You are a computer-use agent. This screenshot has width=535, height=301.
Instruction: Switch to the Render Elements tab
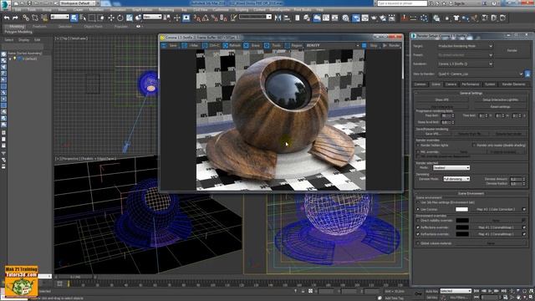pyautogui.click(x=513, y=84)
